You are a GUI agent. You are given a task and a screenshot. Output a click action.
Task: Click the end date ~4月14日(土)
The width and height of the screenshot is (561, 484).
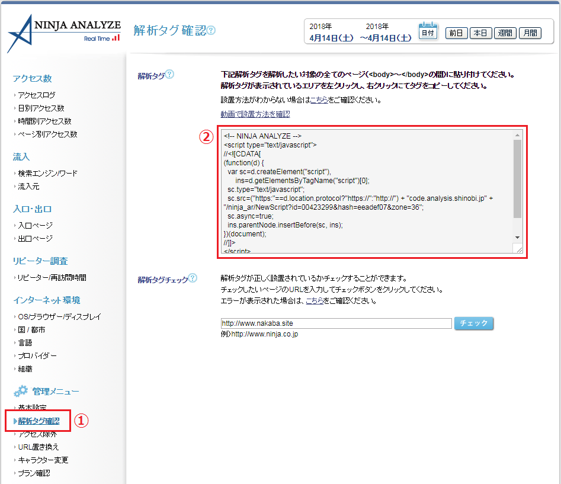click(386, 38)
